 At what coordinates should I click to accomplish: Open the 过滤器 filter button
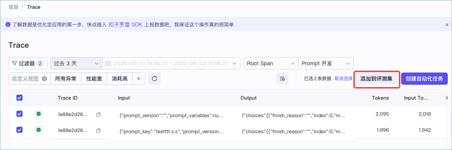coord(28,63)
